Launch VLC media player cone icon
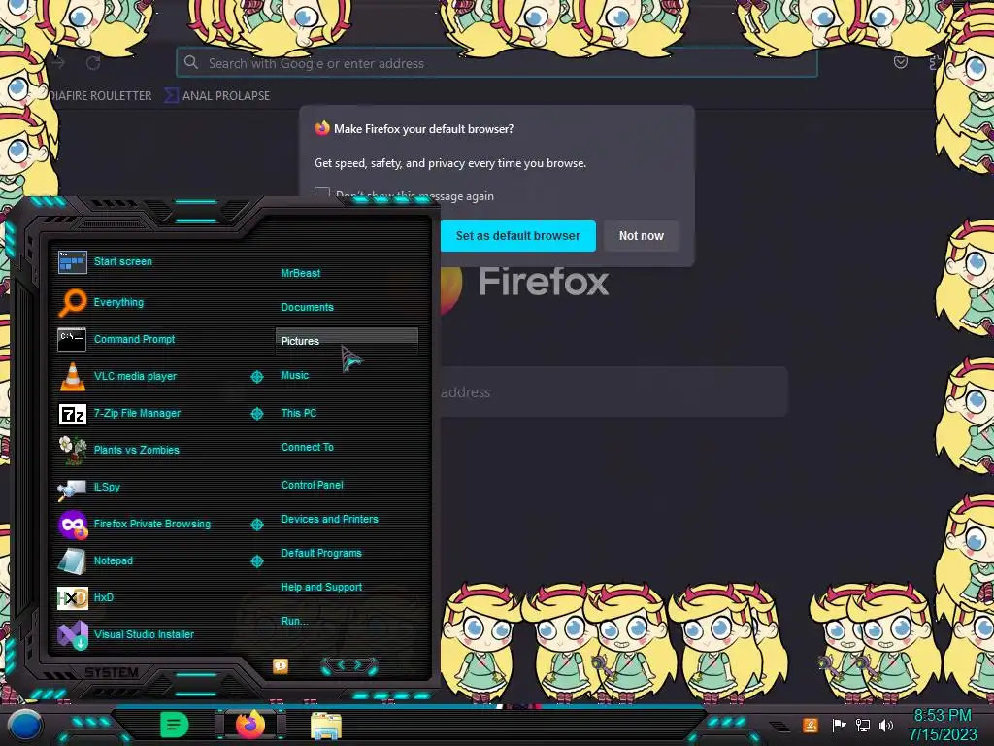This screenshot has height=746, width=994. pyautogui.click(x=72, y=376)
